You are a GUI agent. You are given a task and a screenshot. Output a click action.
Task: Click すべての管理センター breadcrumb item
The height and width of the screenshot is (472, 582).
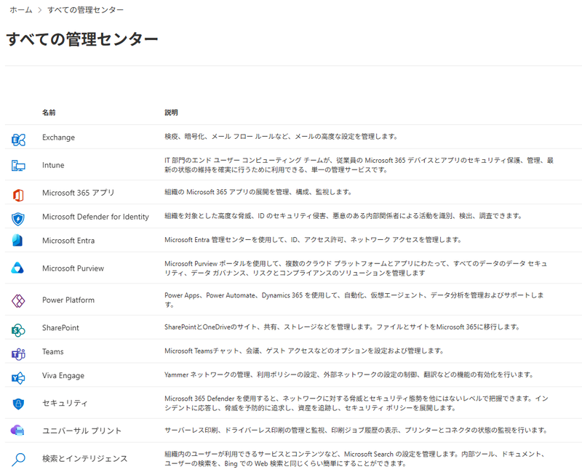85,10
